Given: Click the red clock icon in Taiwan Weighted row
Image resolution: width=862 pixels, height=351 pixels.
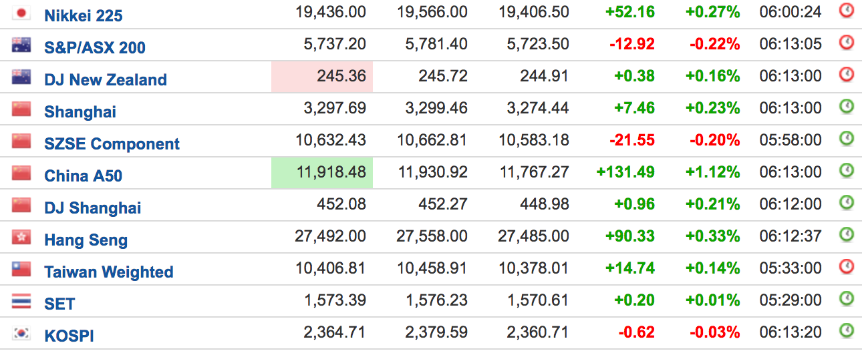Looking at the screenshot, I should tap(847, 267).
